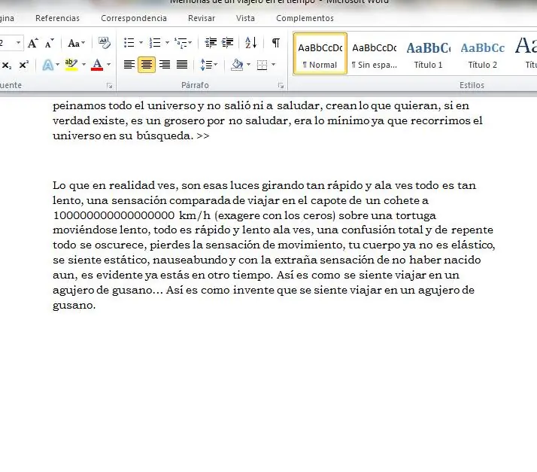This screenshot has height=472, width=537.
Task: Open the Párrafo dialog launcher
Action: click(281, 86)
